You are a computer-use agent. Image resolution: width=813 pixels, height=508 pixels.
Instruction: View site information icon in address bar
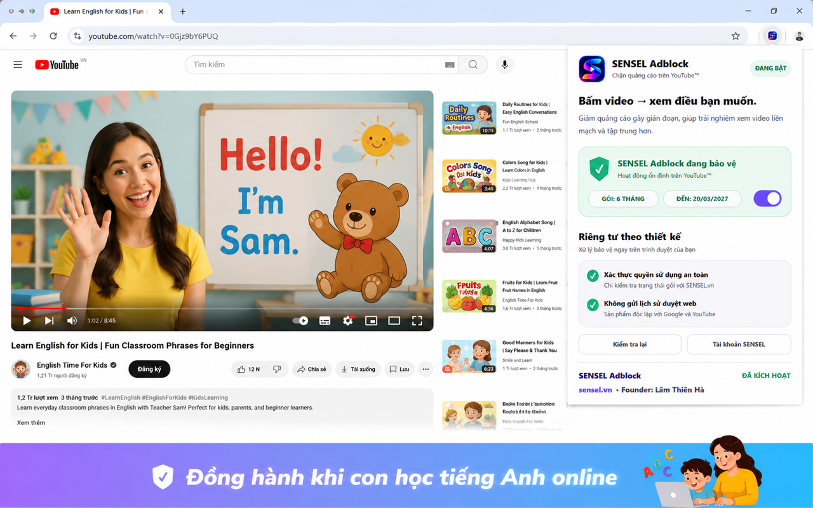click(77, 36)
